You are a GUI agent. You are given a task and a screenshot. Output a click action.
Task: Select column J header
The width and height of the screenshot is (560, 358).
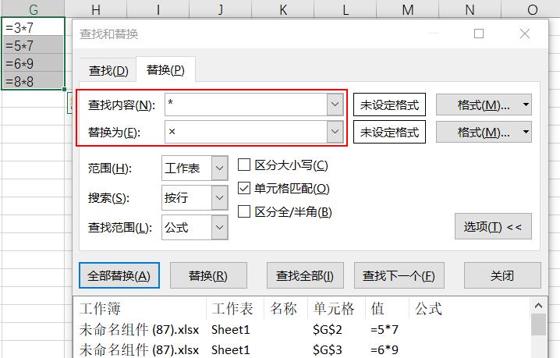(x=221, y=9)
